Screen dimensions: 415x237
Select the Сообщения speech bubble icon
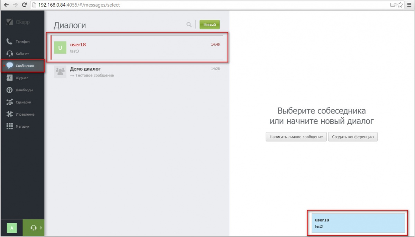pos(10,66)
